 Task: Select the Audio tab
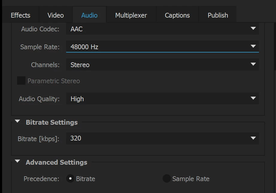(x=90, y=15)
